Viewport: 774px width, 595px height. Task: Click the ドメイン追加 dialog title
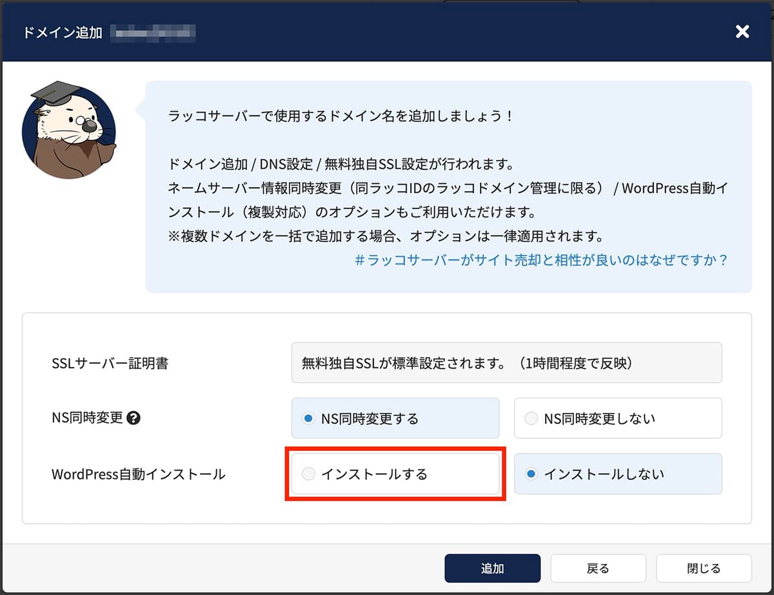(62, 32)
